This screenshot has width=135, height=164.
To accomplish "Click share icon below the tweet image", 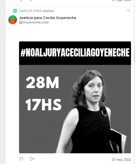I will [32, 159].
